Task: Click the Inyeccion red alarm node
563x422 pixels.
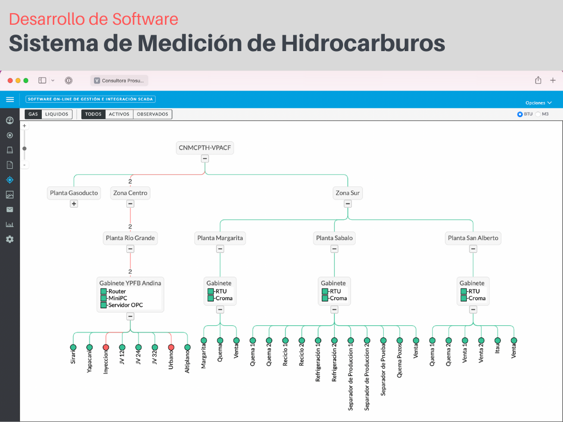Action: pyautogui.click(x=106, y=347)
